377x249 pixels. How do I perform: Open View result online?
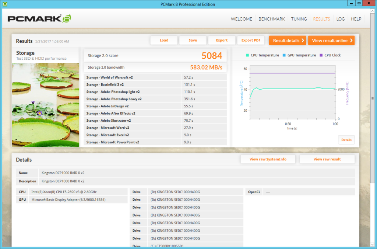coord(331,41)
